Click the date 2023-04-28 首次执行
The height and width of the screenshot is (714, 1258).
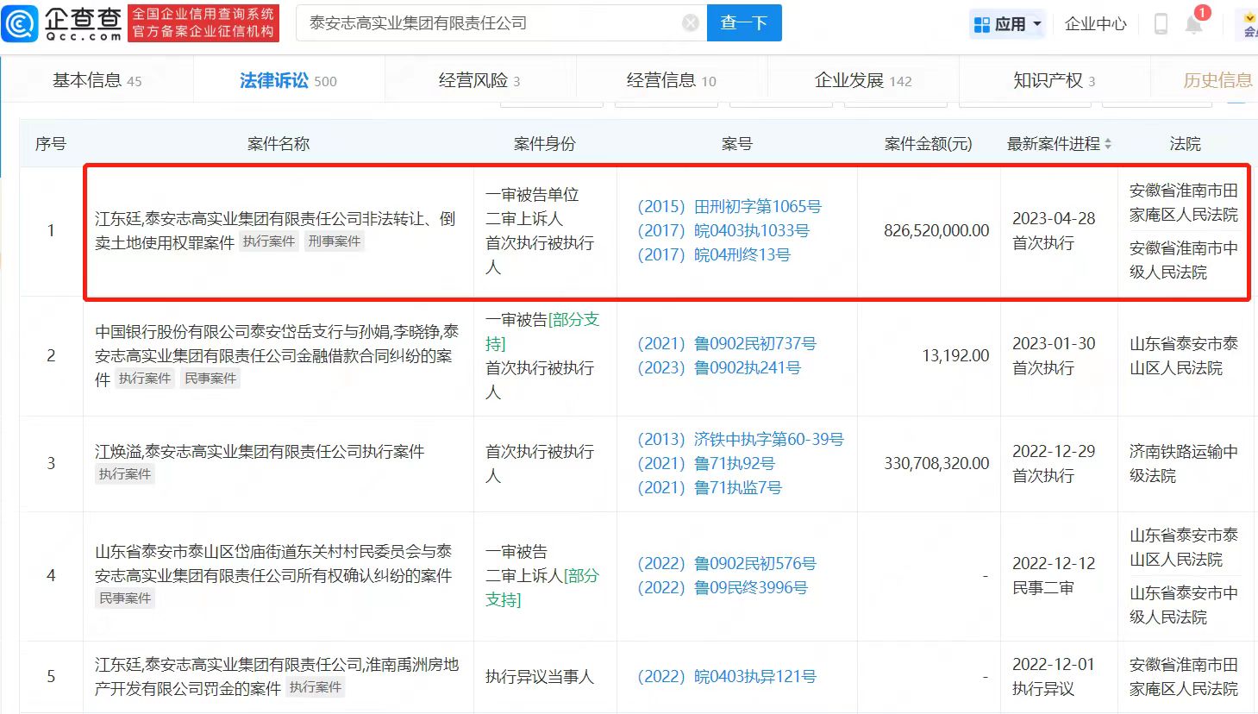click(1054, 231)
